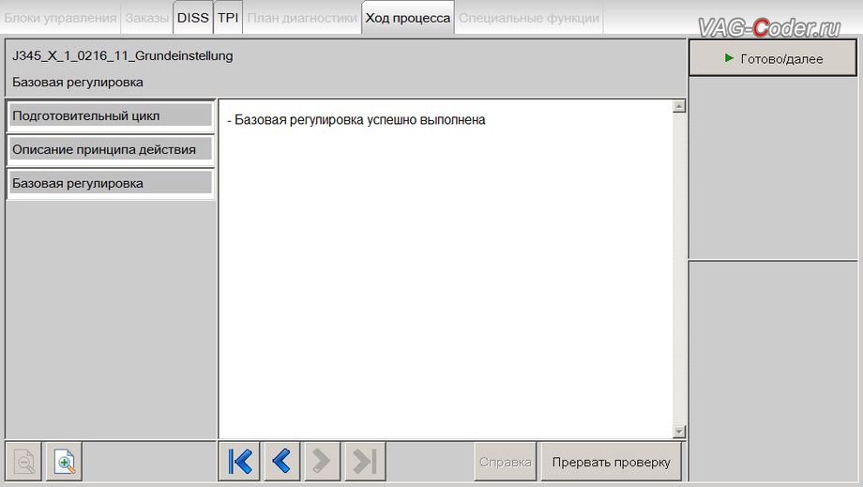The image size is (863, 487).
Task: Click the Готово/далее button
Action: tap(773, 58)
